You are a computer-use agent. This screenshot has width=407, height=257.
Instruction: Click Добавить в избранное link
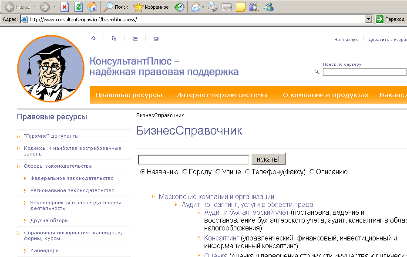click(x=388, y=40)
